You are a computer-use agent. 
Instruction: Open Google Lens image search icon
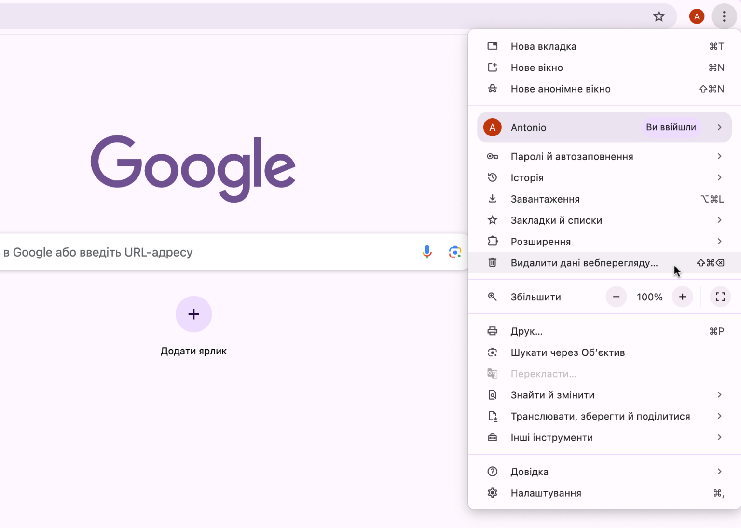pyautogui.click(x=455, y=252)
